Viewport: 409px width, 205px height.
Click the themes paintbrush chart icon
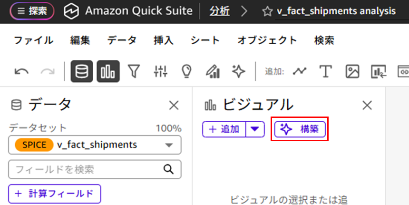coord(212,71)
